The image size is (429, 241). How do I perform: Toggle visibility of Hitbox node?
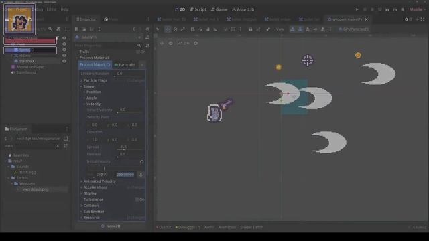tap(64, 55)
